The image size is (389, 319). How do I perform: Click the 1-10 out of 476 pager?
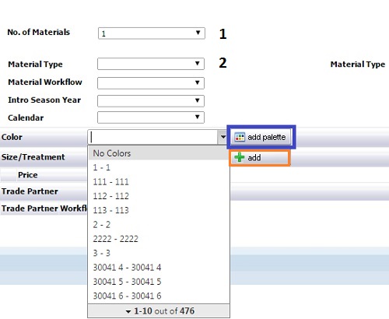[x=159, y=310]
